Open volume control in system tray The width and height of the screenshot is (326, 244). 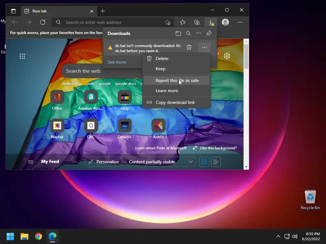click(x=295, y=236)
